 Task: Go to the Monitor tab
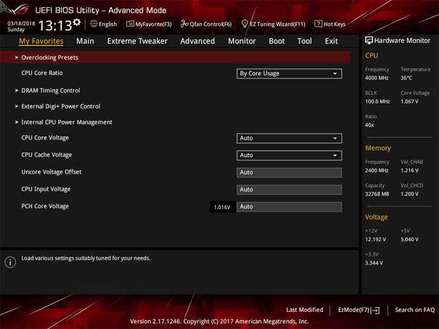coord(242,41)
